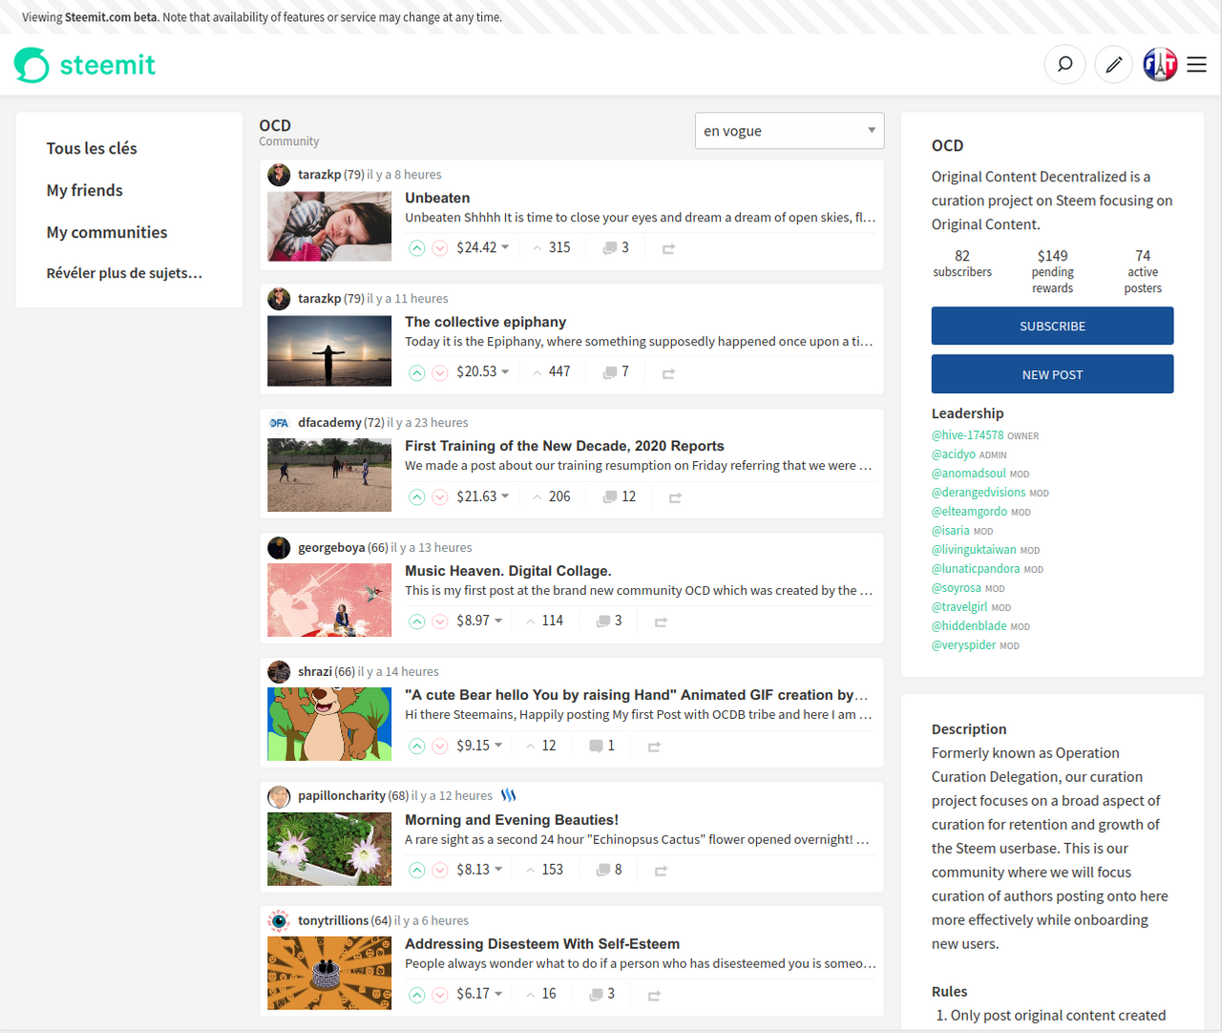Open comments on cute Bear post

(601, 746)
